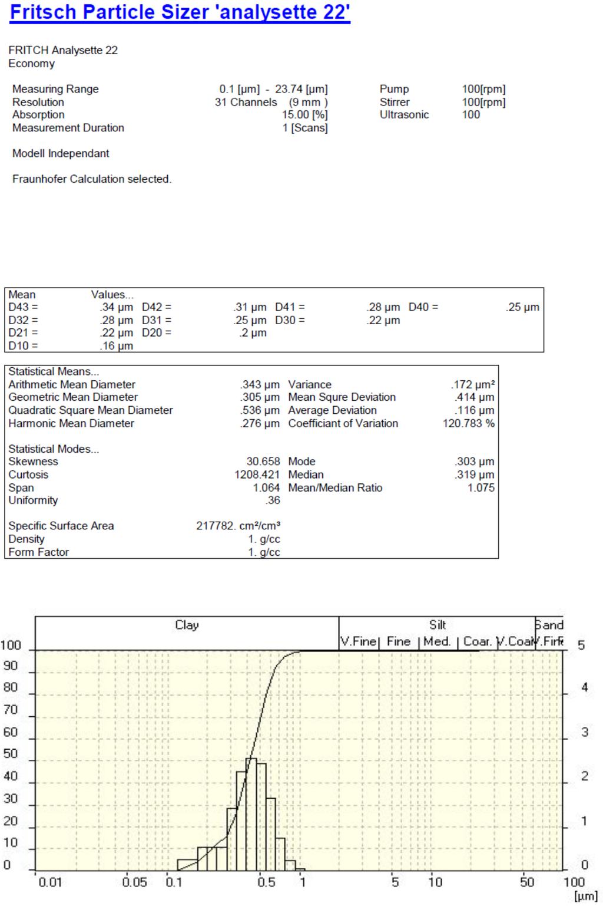Select the D20 value .2 µm

coord(253,333)
